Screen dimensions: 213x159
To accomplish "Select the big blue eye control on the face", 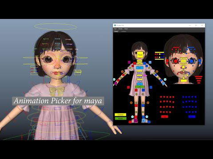I will (191, 61).
